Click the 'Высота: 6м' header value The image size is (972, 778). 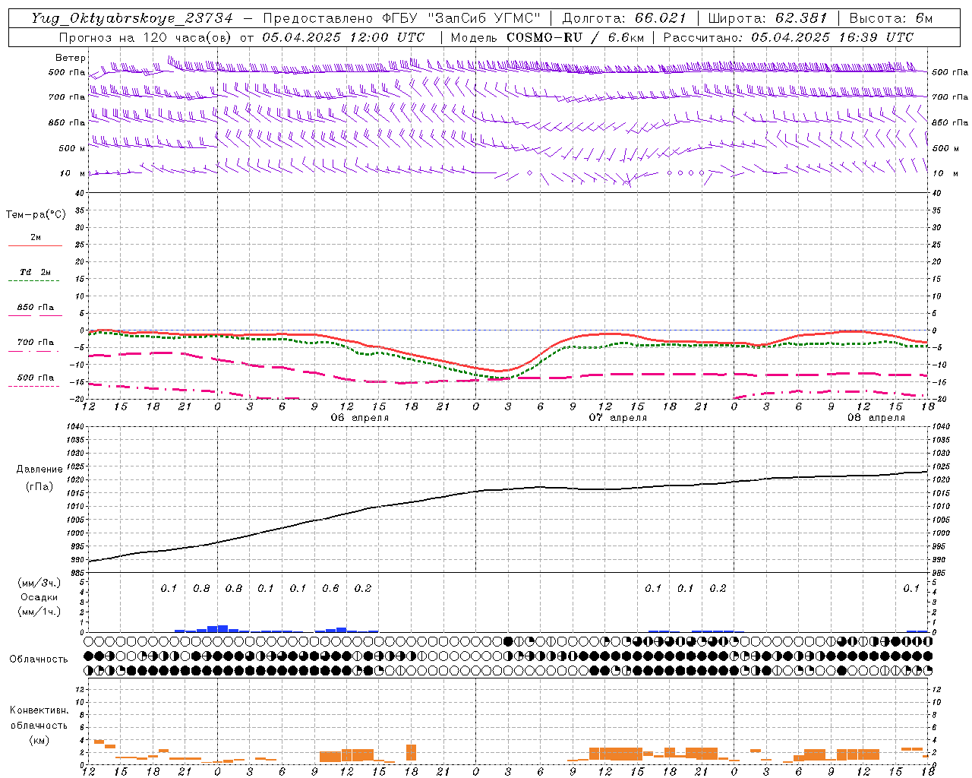tap(890, 18)
